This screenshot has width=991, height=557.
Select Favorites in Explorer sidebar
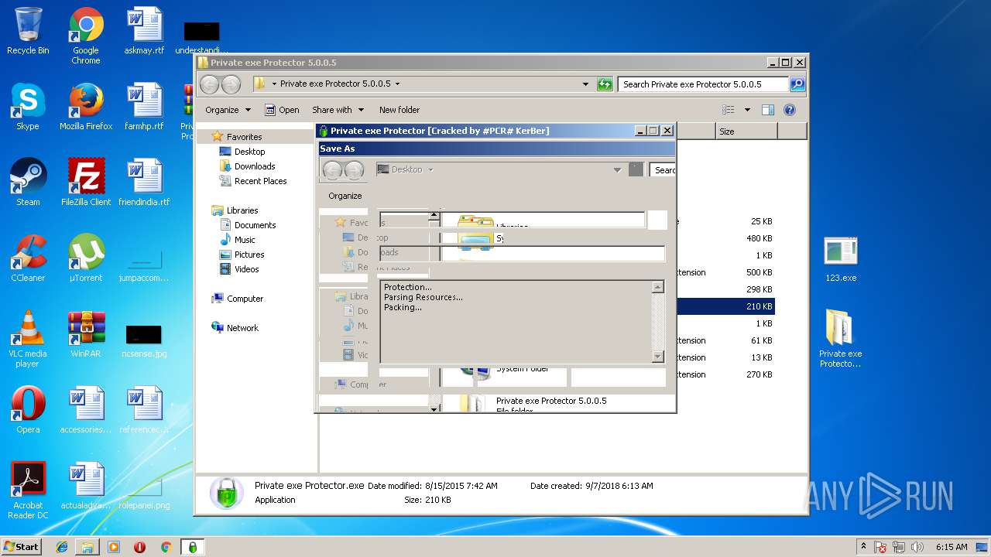pos(244,136)
